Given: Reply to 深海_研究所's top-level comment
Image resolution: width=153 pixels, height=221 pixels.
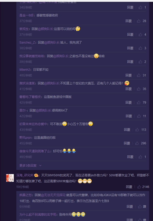Looking at the screenshot, I should tap(129, 187).
